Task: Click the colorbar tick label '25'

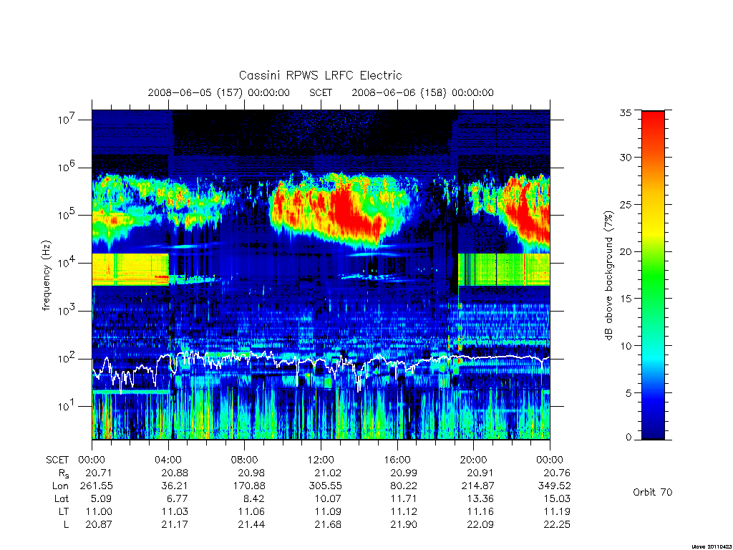Action: pos(625,204)
